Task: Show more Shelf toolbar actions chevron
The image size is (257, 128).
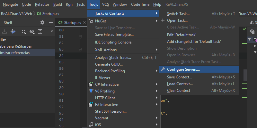Action: (52, 31)
